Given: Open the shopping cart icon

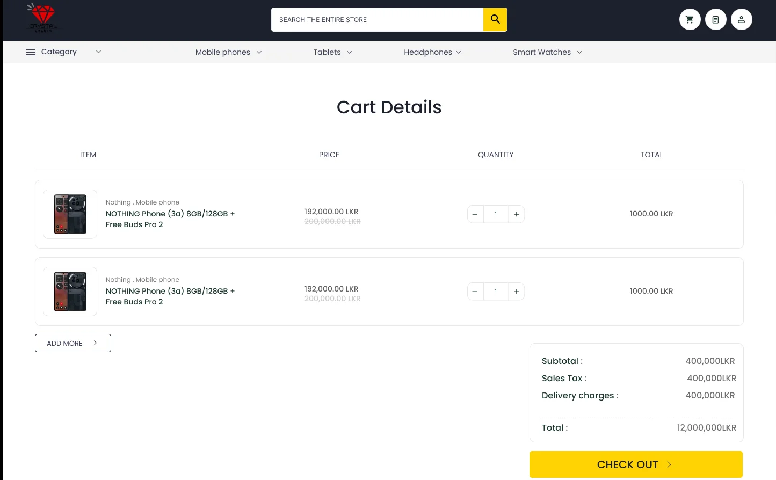Looking at the screenshot, I should (690, 19).
